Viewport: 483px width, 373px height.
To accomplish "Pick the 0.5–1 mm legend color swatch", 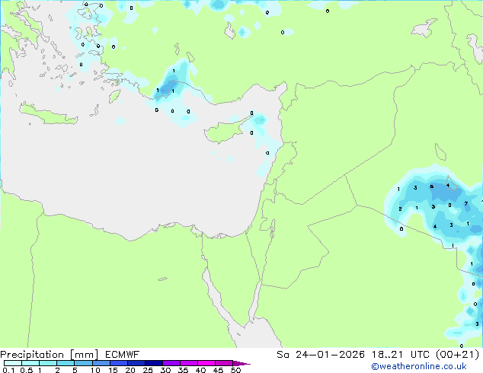I will click(x=30, y=363).
